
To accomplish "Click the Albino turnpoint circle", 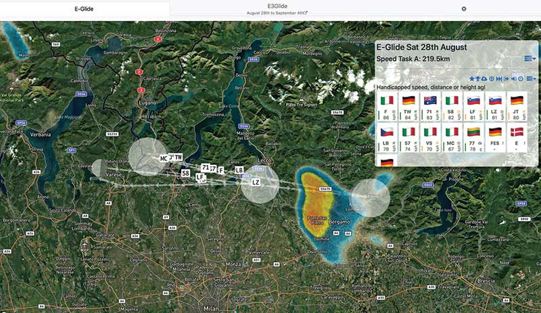I will [x=371, y=198].
